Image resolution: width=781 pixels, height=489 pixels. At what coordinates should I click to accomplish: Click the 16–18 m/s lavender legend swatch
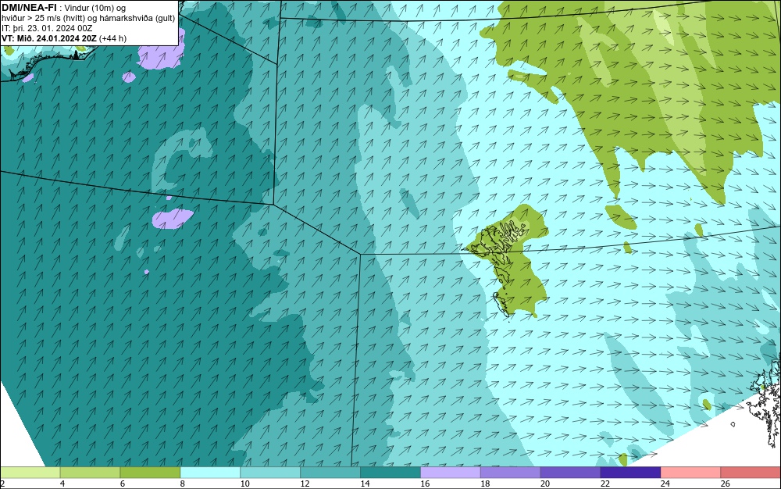tap(451, 472)
